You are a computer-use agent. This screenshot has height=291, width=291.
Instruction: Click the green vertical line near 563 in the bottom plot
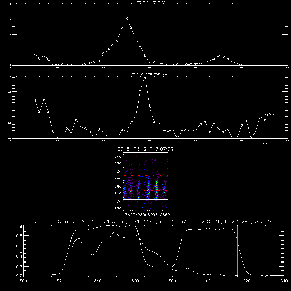pyautogui.click(x=140, y=251)
